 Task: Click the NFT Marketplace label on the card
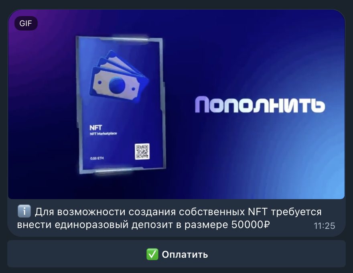coord(103,134)
